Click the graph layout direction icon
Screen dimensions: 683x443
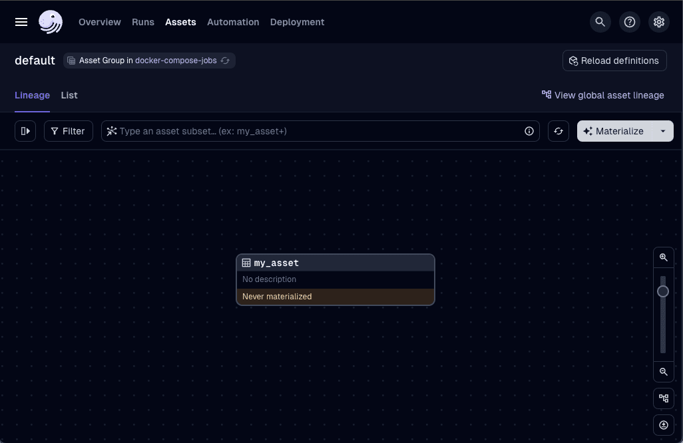pyautogui.click(x=664, y=398)
